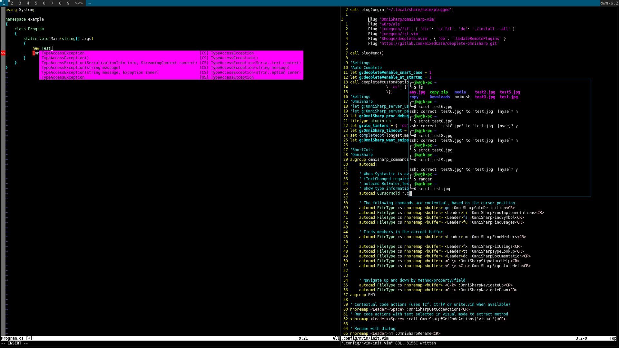The height and width of the screenshot is (348, 619).
Task: Click 'let g:deoplete#enable_smart_case = 1' line
Action: click(391, 72)
